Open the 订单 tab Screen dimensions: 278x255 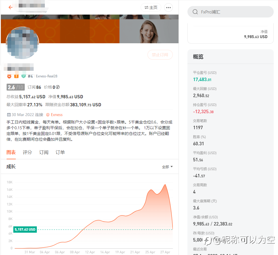pyautogui.click(x=60, y=152)
